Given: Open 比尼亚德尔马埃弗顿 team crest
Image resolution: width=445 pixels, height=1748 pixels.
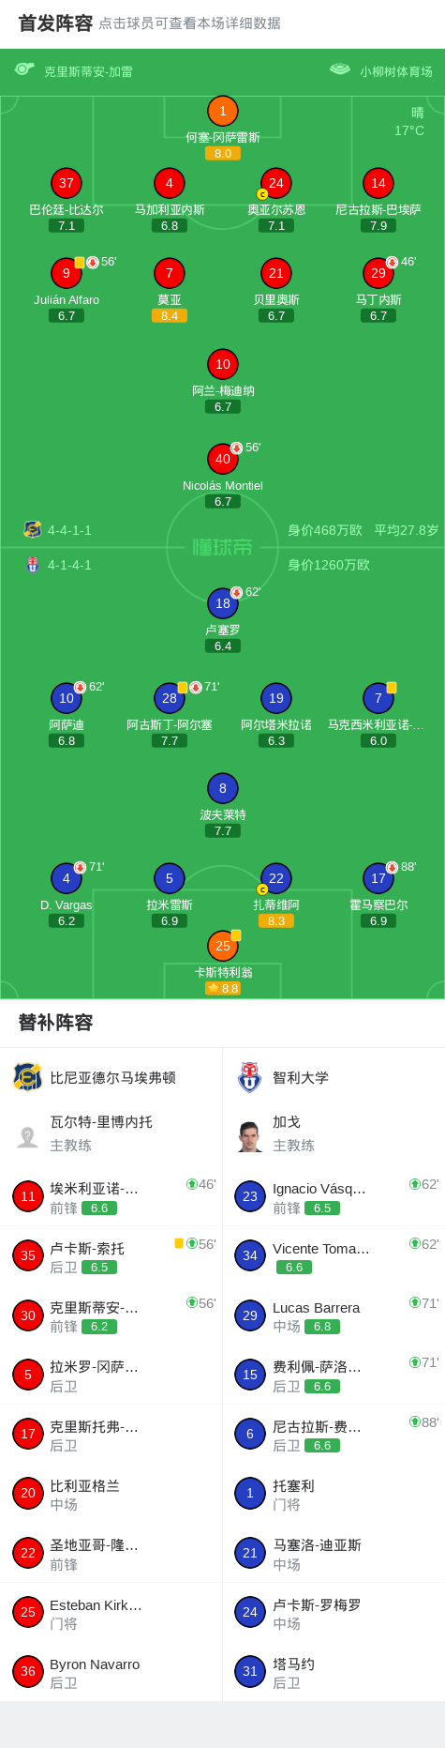Looking at the screenshot, I should 27,1077.
